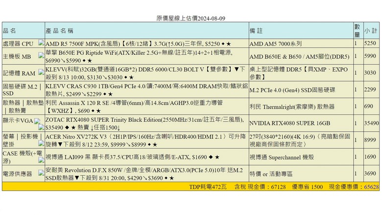Click the 利民 Assassin X 120 R SE entry
382x215 pixels.
tap(146, 106)
